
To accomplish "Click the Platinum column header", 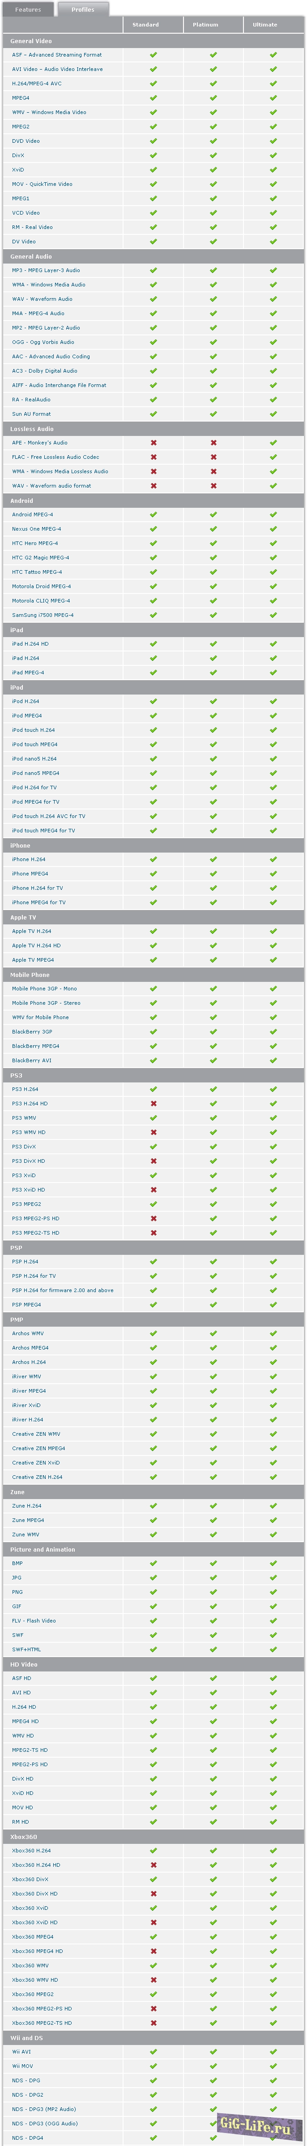I will pos(206,25).
